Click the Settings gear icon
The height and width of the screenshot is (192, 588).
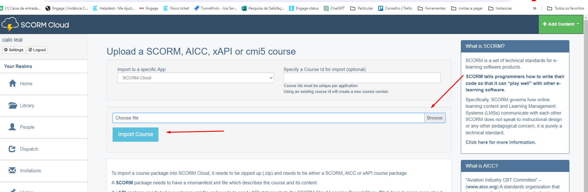6,50
